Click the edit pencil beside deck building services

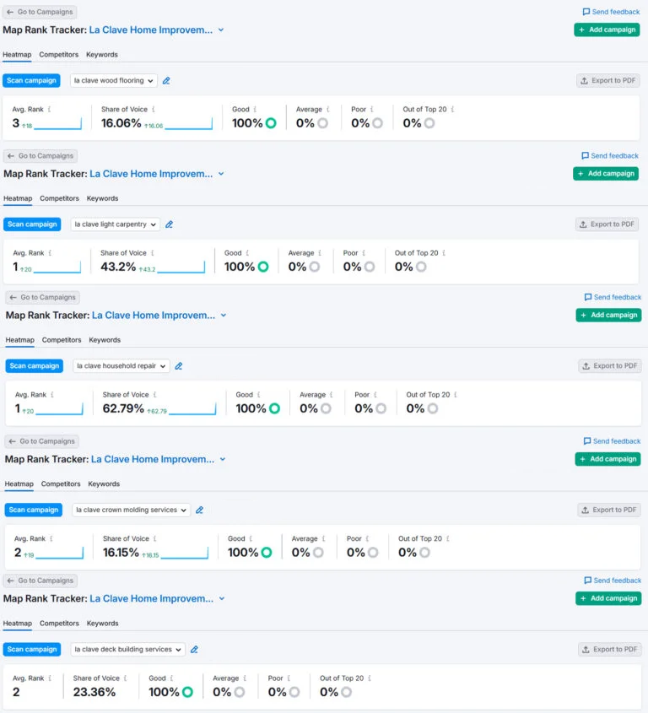(194, 650)
